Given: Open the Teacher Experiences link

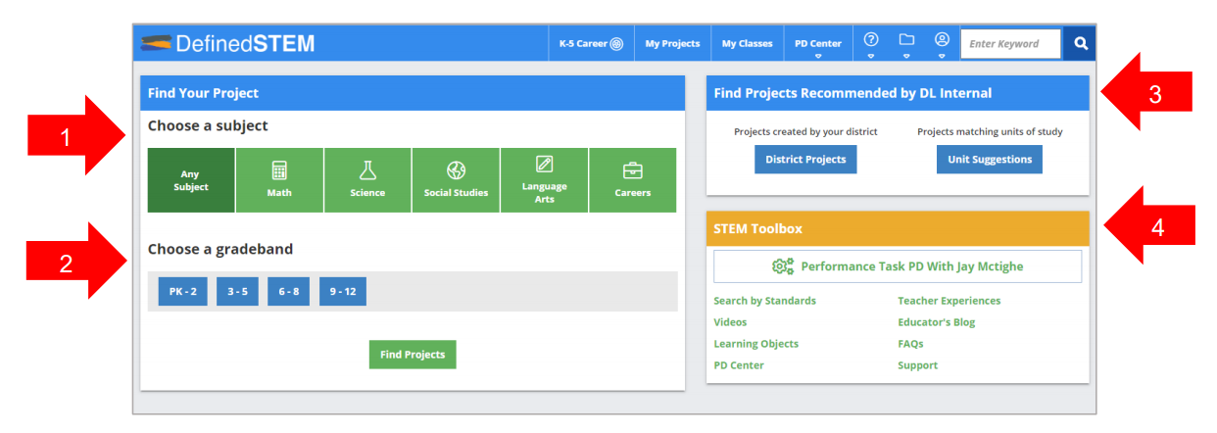Looking at the screenshot, I should point(949,301).
